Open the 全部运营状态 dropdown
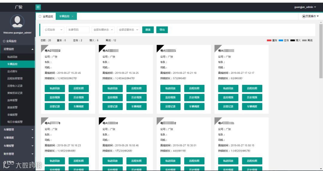 [x=129, y=30]
